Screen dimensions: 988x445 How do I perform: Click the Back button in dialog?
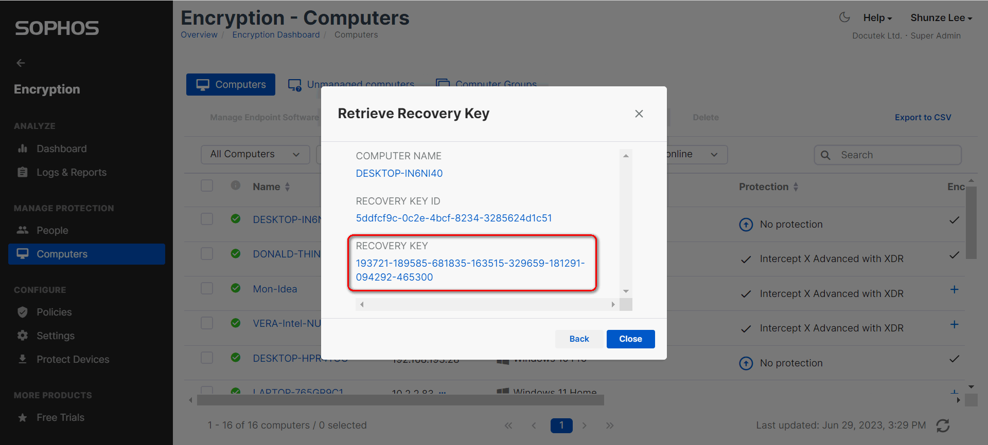(x=579, y=339)
